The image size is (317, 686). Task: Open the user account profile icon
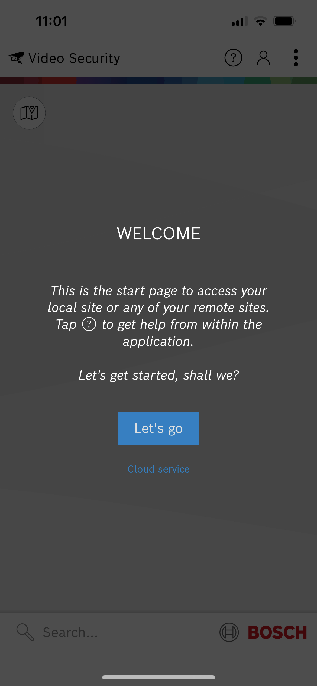click(263, 58)
